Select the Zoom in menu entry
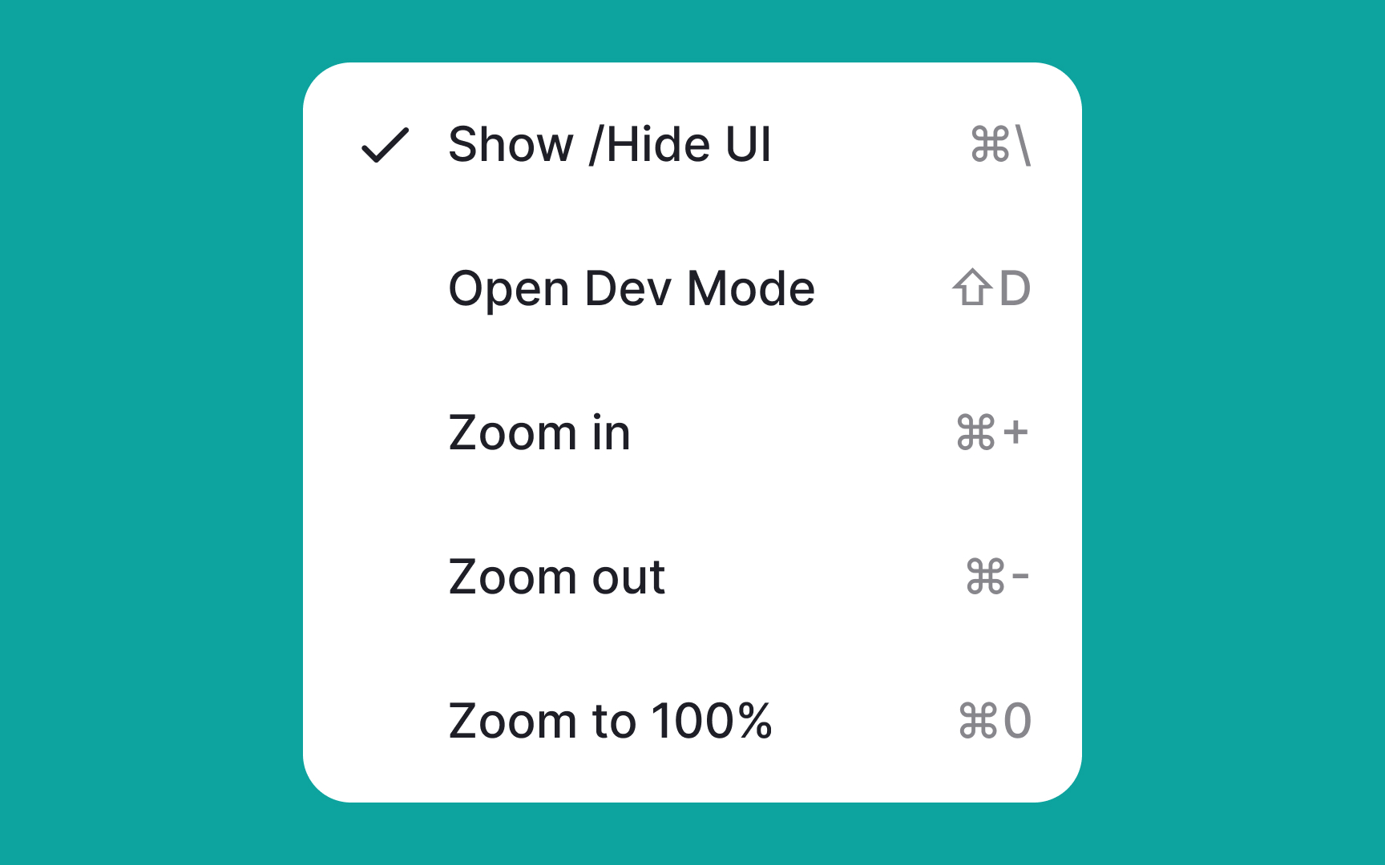 coord(539,433)
